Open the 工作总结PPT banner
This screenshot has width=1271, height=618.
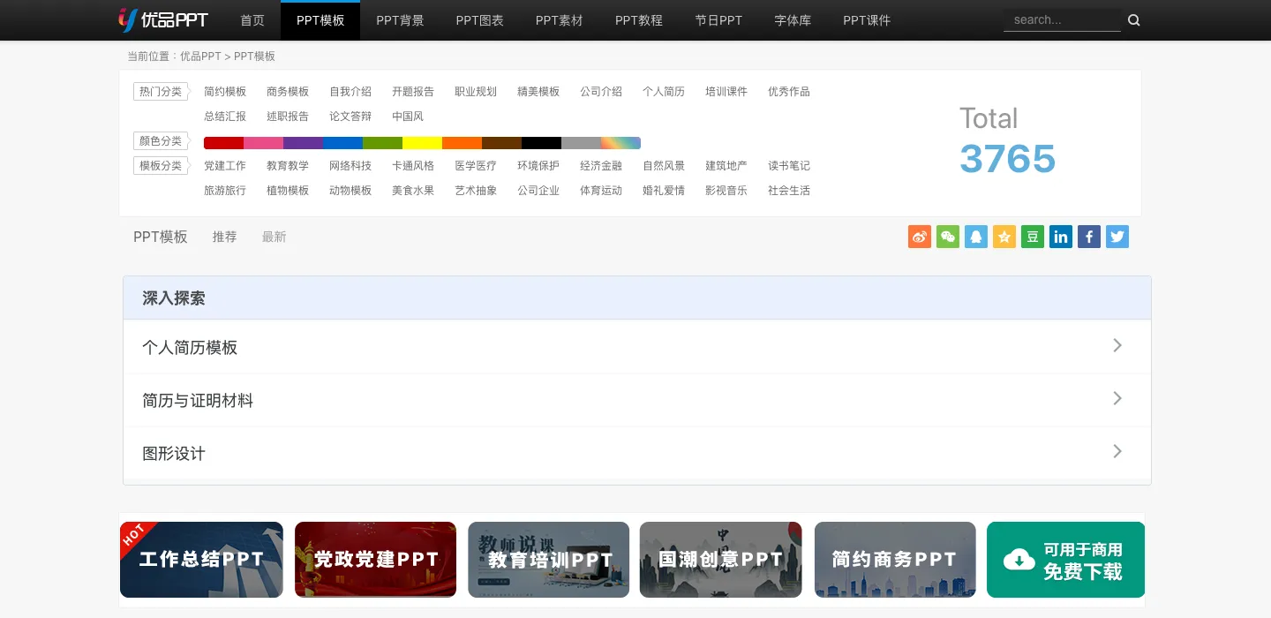click(201, 560)
